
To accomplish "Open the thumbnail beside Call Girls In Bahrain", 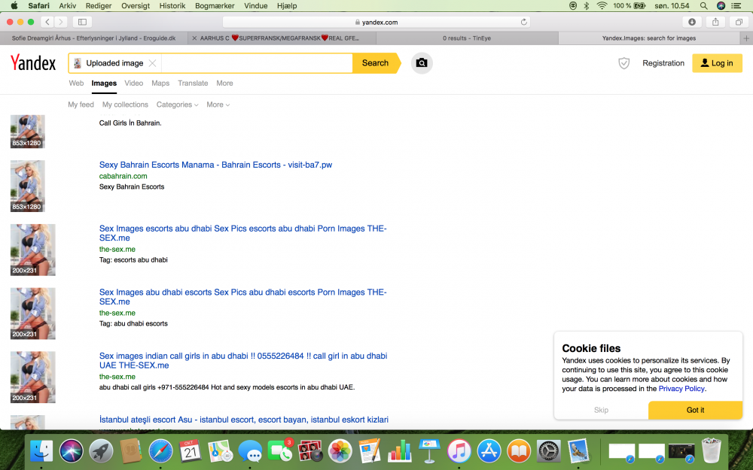I will [x=27, y=132].
